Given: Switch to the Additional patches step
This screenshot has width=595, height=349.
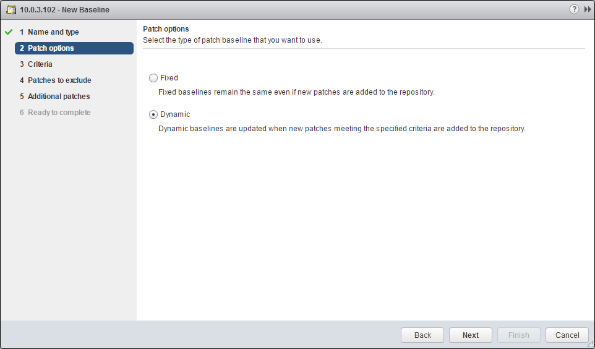Looking at the screenshot, I should 59,97.
